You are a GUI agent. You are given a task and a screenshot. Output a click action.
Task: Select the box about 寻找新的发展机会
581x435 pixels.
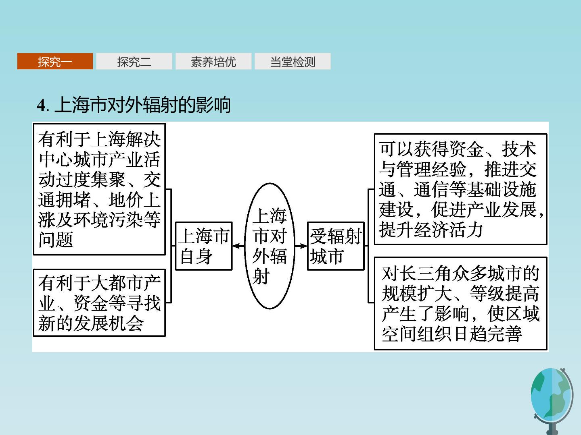tap(99, 303)
